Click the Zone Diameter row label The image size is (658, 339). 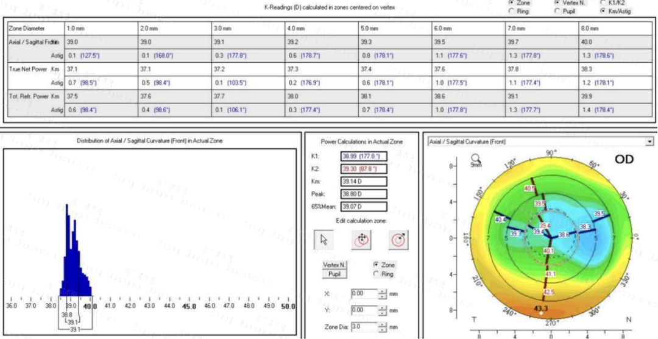pyautogui.click(x=27, y=29)
